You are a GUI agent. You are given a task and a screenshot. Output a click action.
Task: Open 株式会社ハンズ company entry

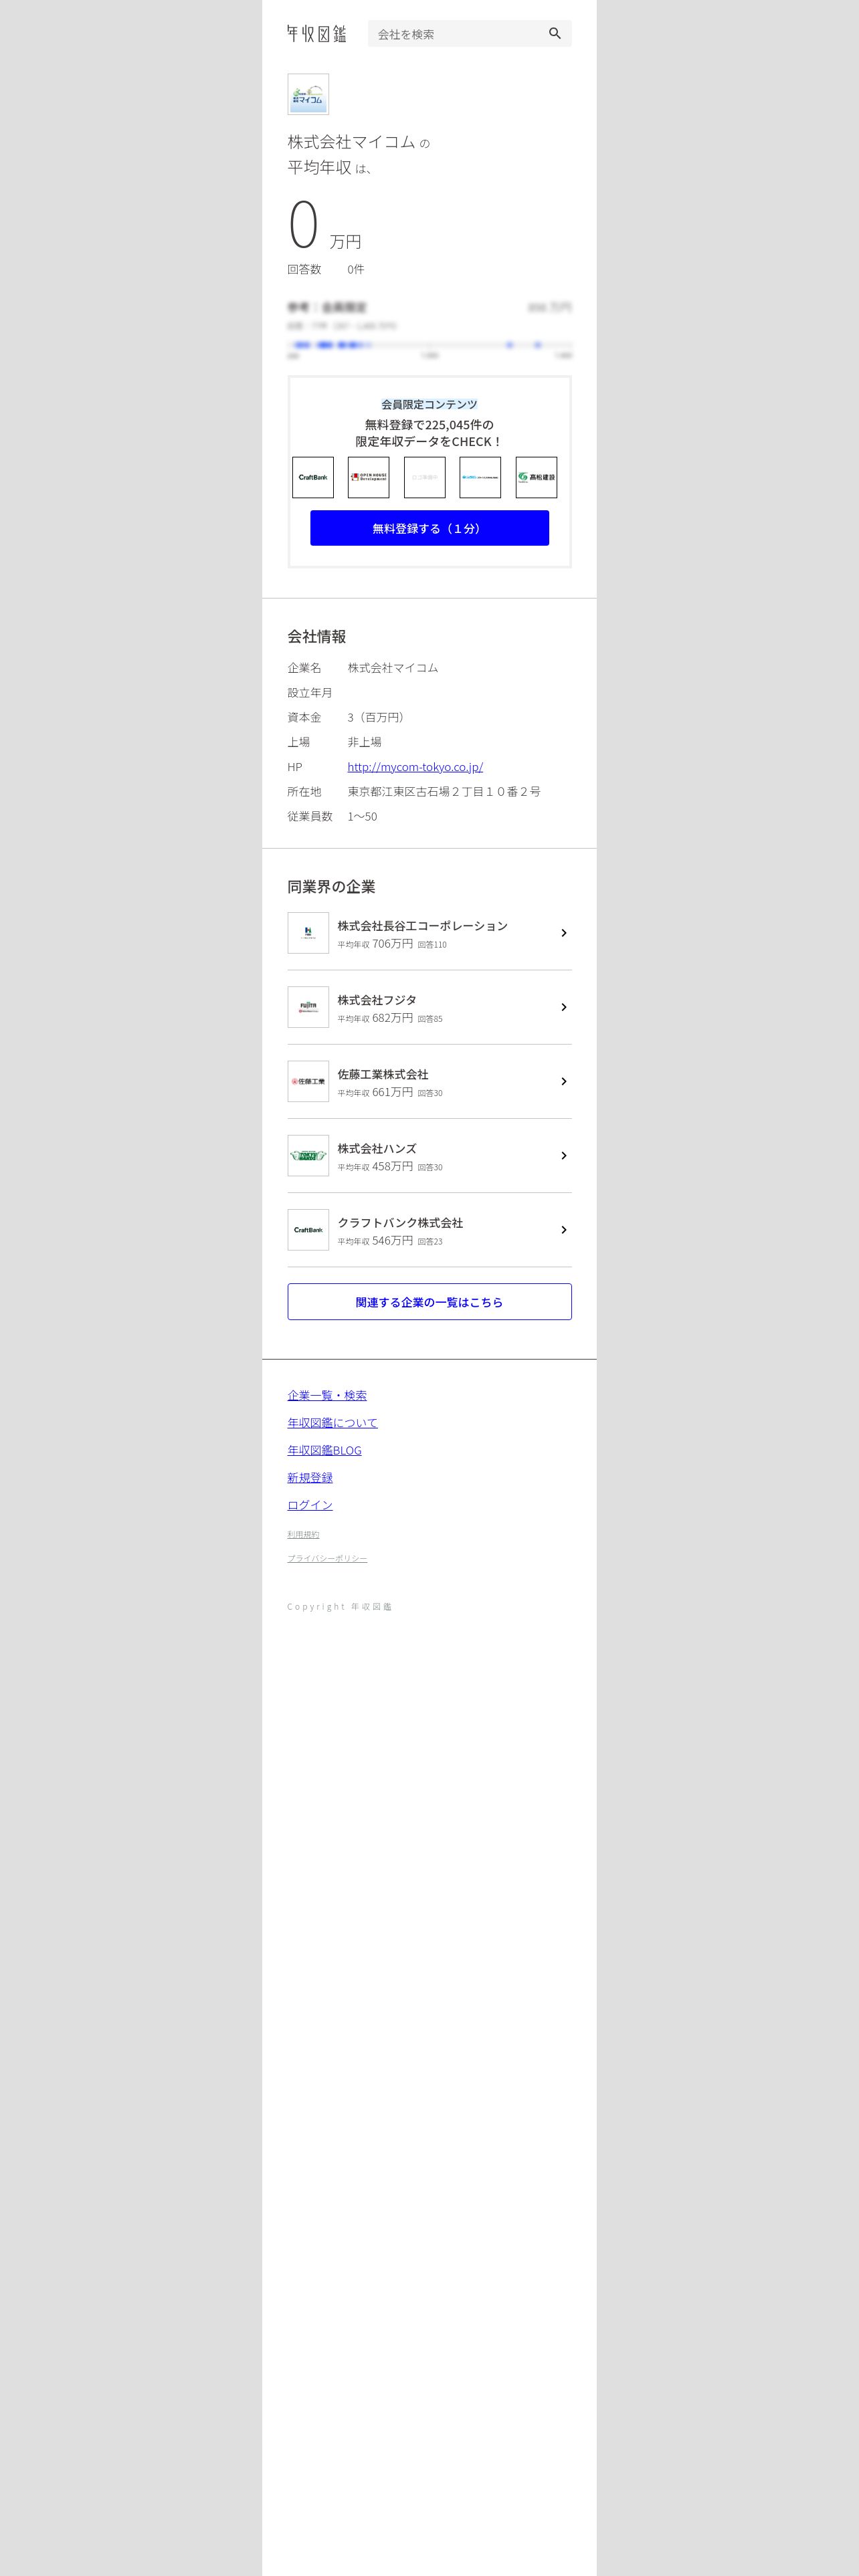[429, 1155]
